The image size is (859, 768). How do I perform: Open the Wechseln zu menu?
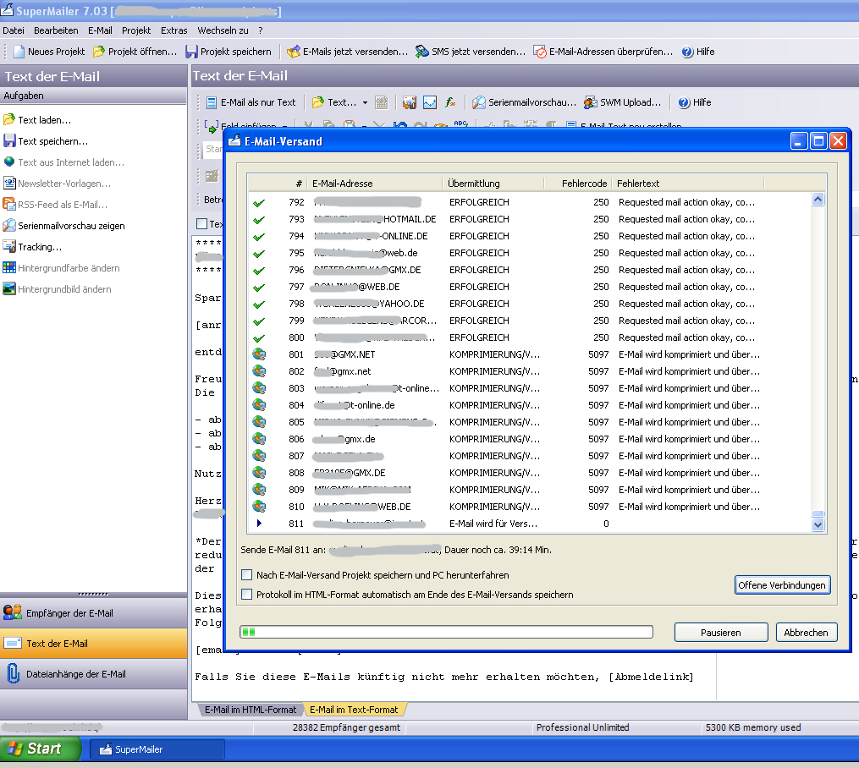coord(223,30)
